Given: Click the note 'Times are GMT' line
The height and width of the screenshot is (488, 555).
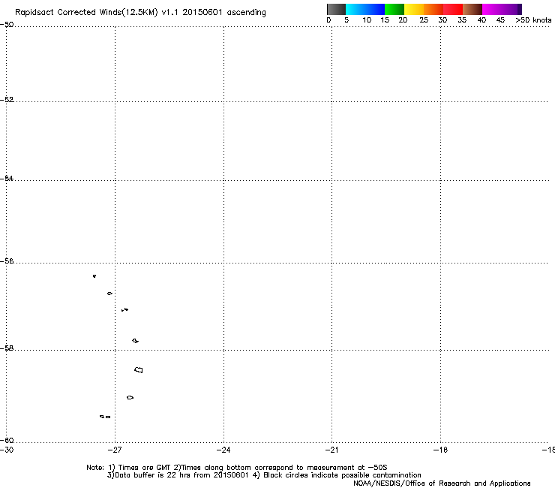Looking at the screenshot, I should click(x=237, y=468).
